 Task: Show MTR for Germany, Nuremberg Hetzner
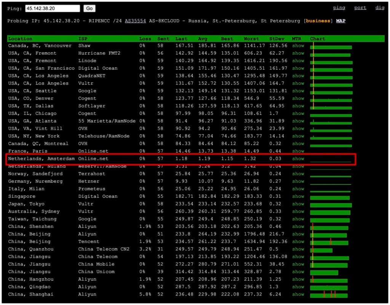(x=298, y=181)
